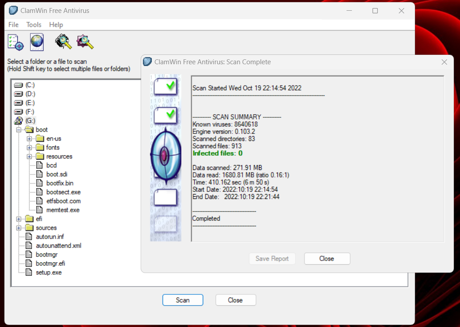Click the autounattend.xml file icon
The image size is (460, 327).
[29, 245]
